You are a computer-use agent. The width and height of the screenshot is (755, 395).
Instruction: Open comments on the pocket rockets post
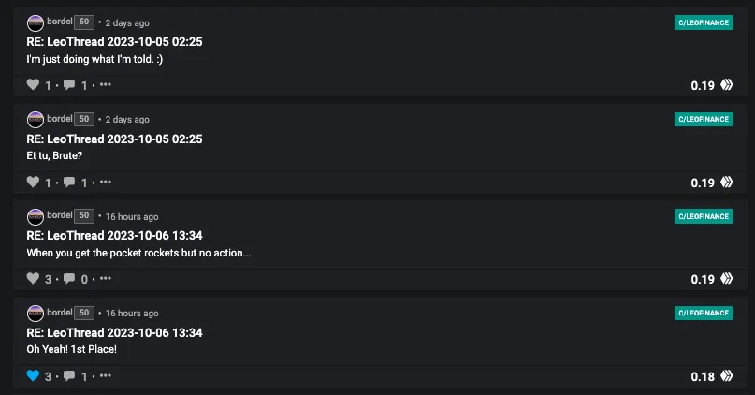[69, 278]
